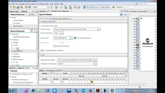This screenshot has height=93, width=165.
Task: Toggle the RD0 pin box on package
Action: point(138,66)
